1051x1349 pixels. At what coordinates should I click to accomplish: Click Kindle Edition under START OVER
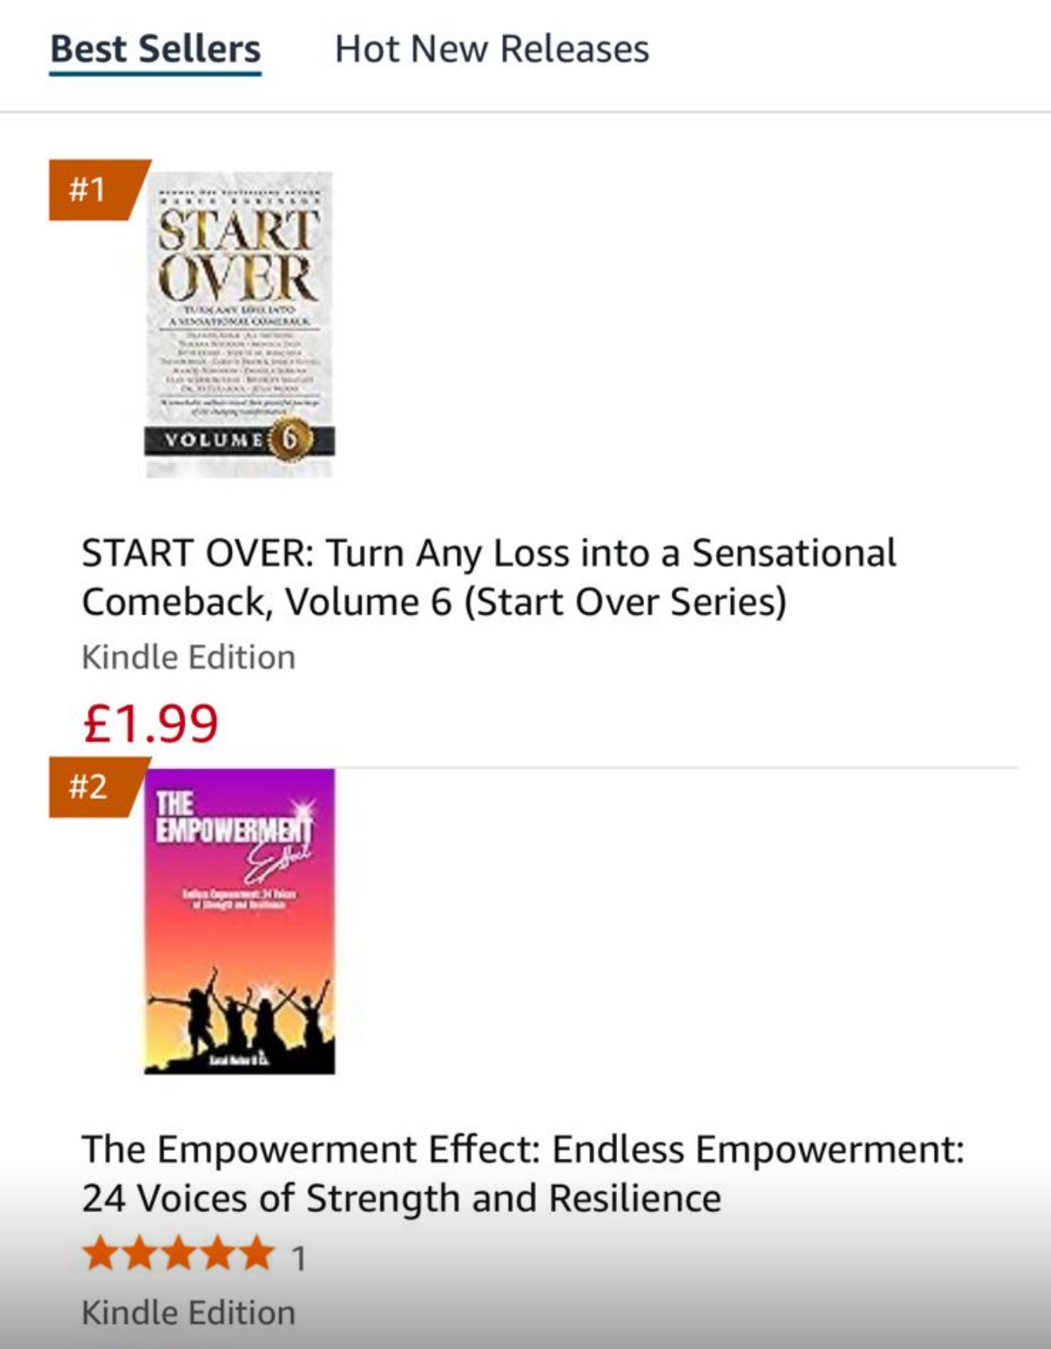pyautogui.click(x=189, y=658)
